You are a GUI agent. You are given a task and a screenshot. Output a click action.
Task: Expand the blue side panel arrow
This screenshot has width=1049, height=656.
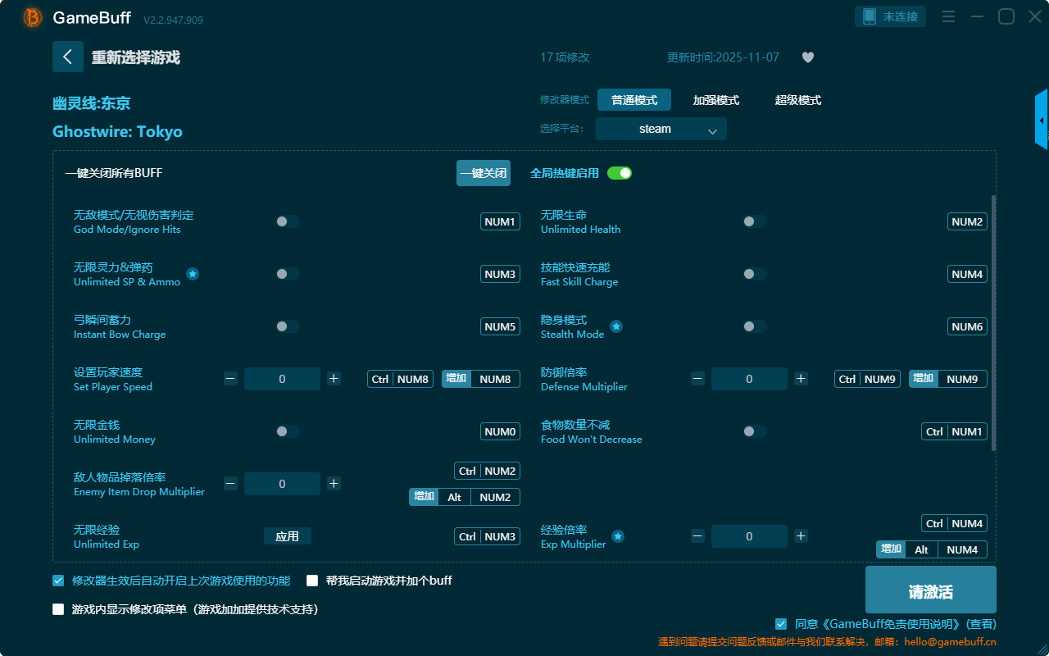tap(1042, 120)
